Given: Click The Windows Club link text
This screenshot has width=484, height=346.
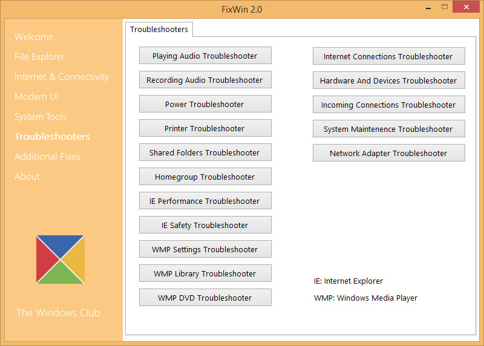Looking at the screenshot, I should pyautogui.click(x=58, y=313).
